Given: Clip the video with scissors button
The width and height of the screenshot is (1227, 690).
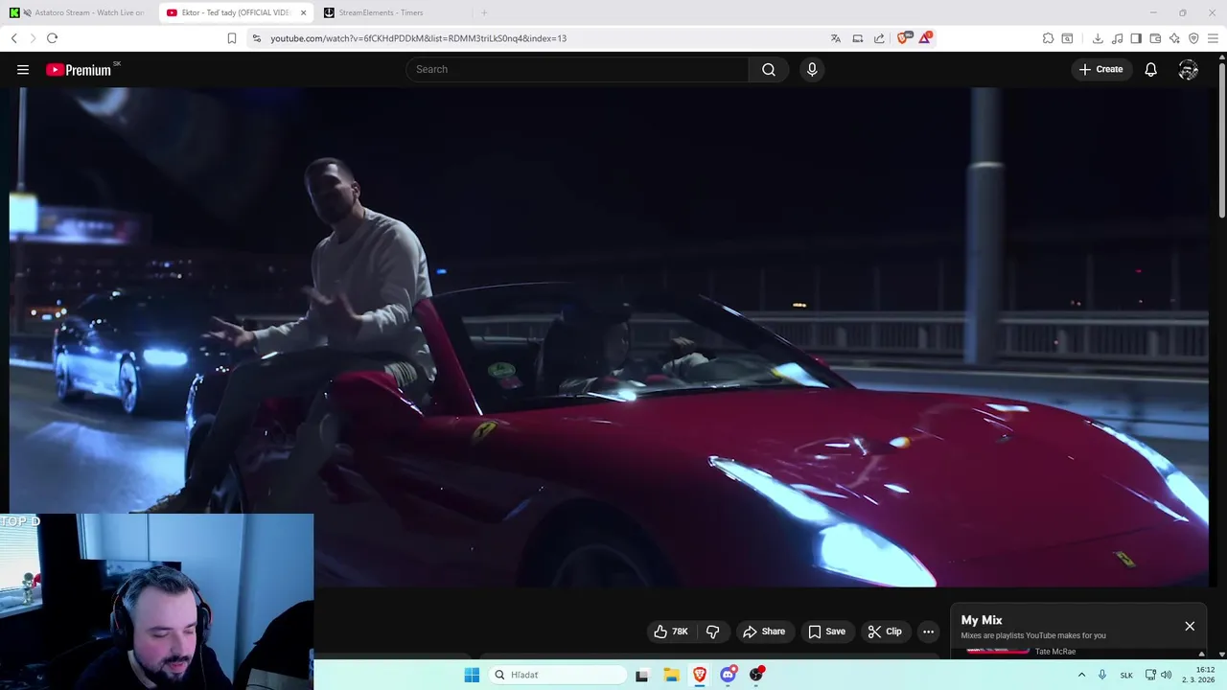Looking at the screenshot, I should (885, 632).
